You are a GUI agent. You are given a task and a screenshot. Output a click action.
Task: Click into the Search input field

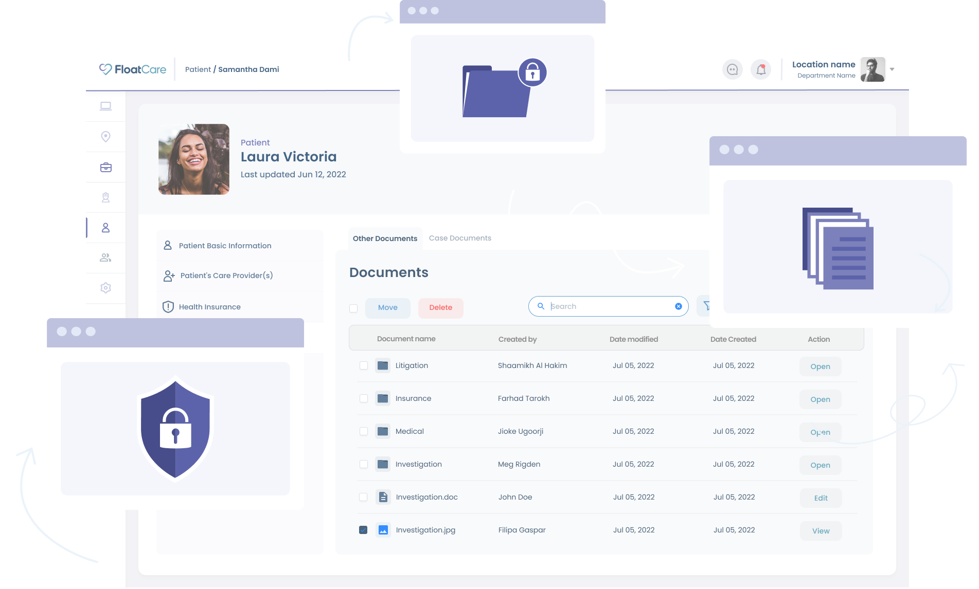610,306
